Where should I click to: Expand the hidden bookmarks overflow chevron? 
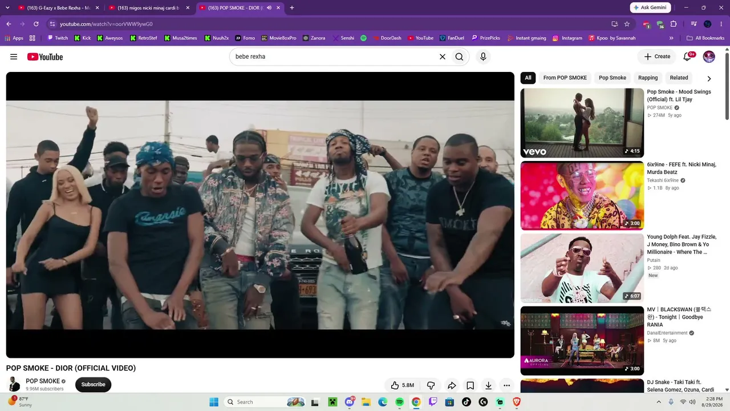tap(671, 38)
